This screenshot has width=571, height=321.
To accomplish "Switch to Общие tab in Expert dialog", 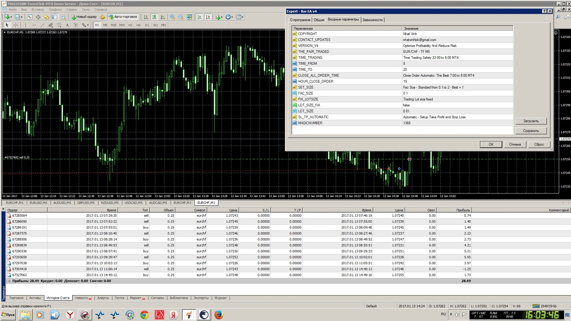I will click(319, 20).
